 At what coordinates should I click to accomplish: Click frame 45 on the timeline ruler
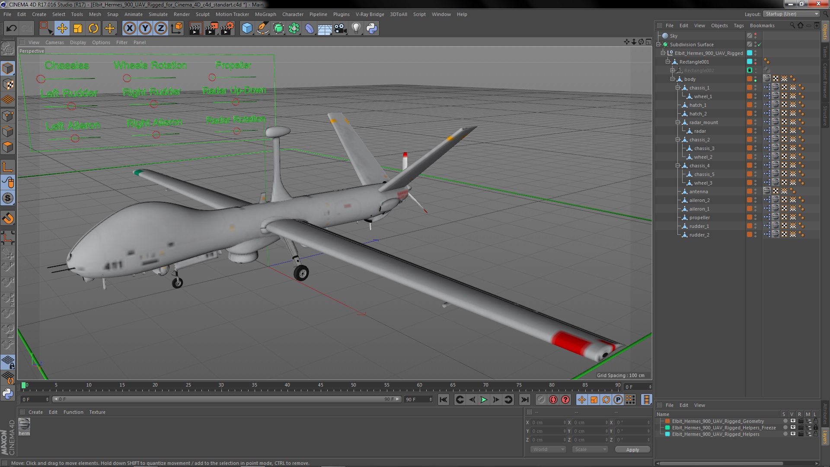click(x=320, y=385)
